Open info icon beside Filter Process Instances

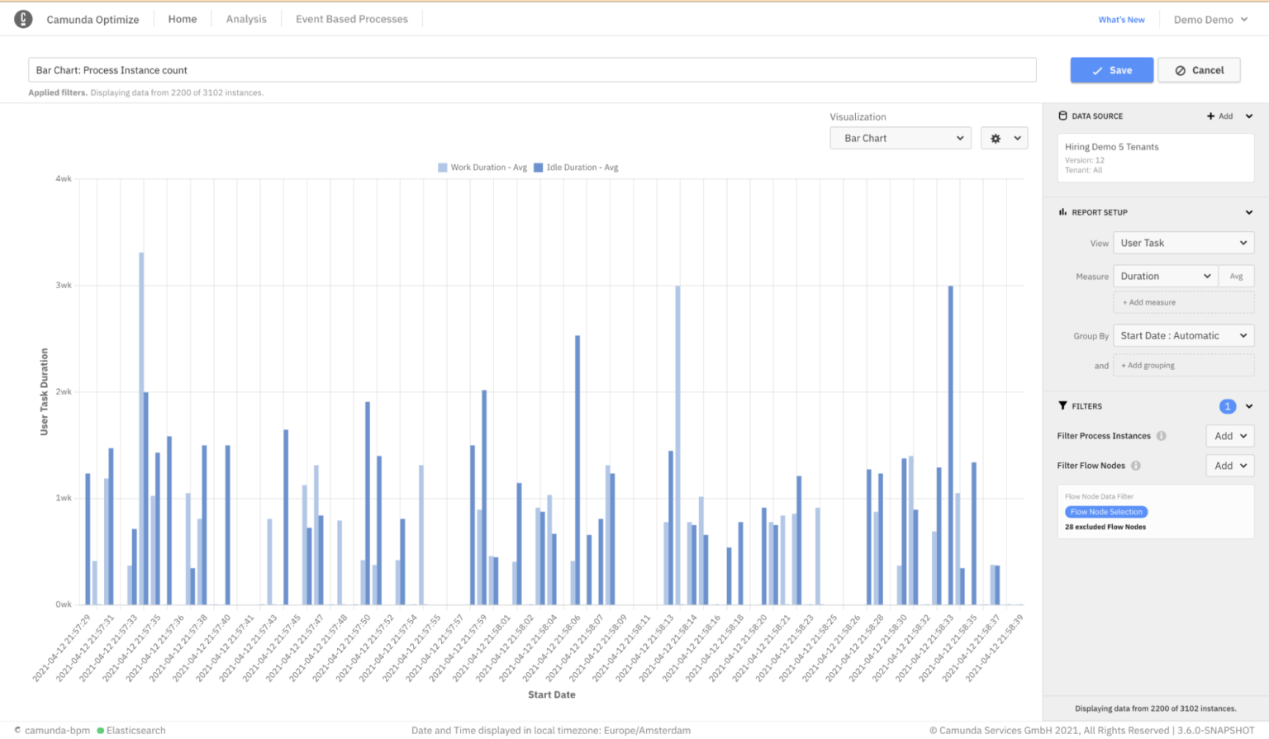click(x=1161, y=436)
